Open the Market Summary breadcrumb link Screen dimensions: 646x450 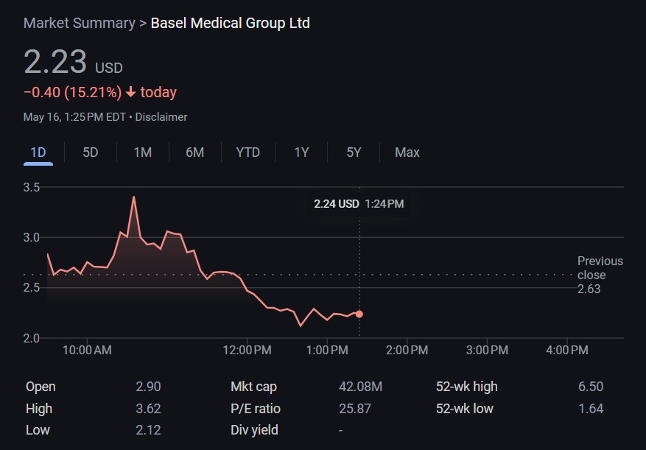point(79,23)
